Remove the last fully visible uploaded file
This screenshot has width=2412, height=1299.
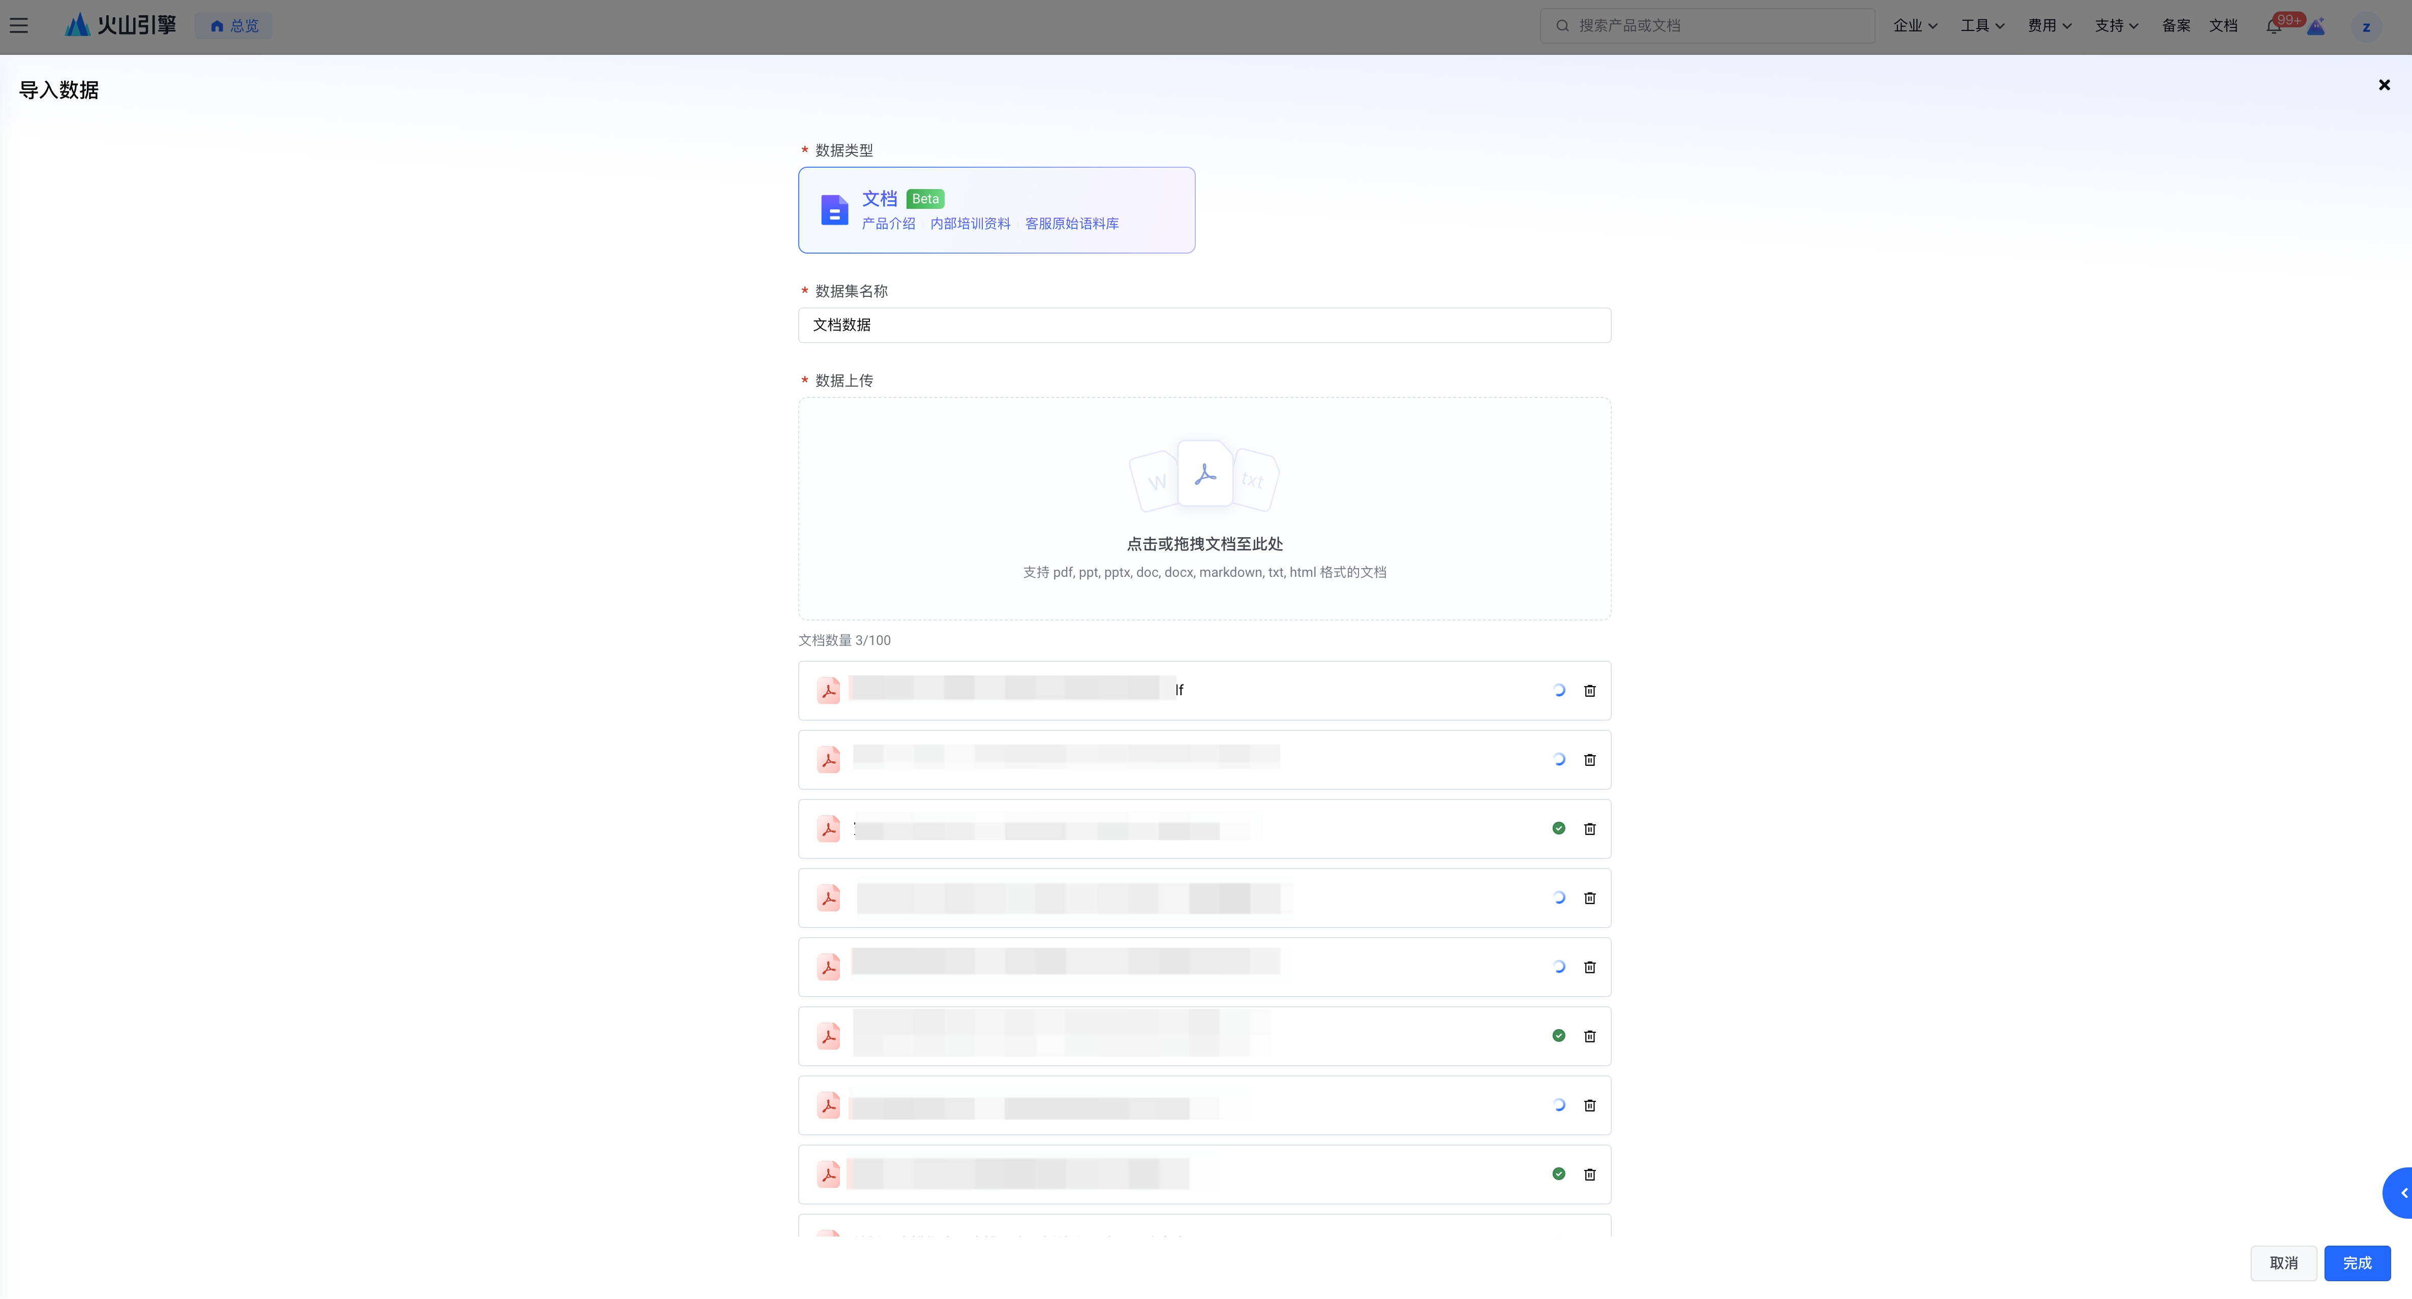[1589, 1174]
